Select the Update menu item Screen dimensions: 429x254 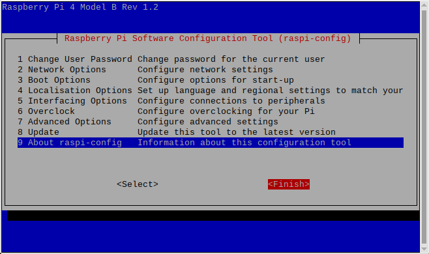coord(211,132)
